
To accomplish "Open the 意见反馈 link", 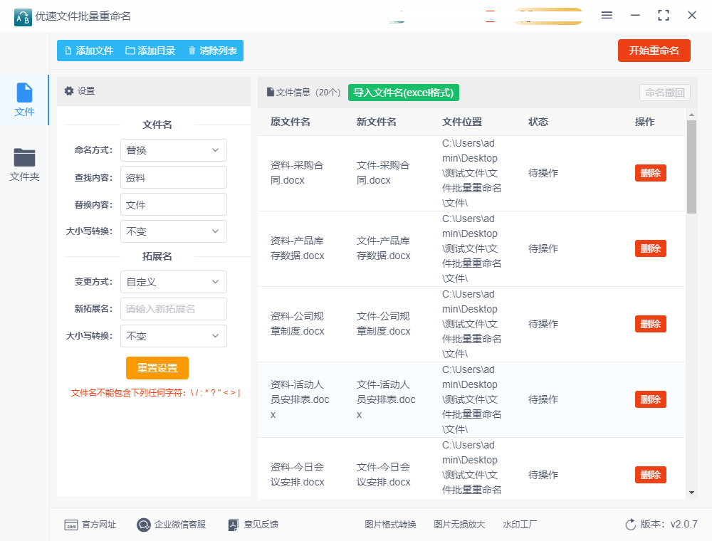I will click(253, 525).
